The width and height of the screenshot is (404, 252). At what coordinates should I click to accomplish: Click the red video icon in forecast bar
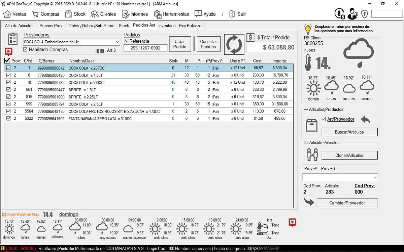(x=293, y=222)
